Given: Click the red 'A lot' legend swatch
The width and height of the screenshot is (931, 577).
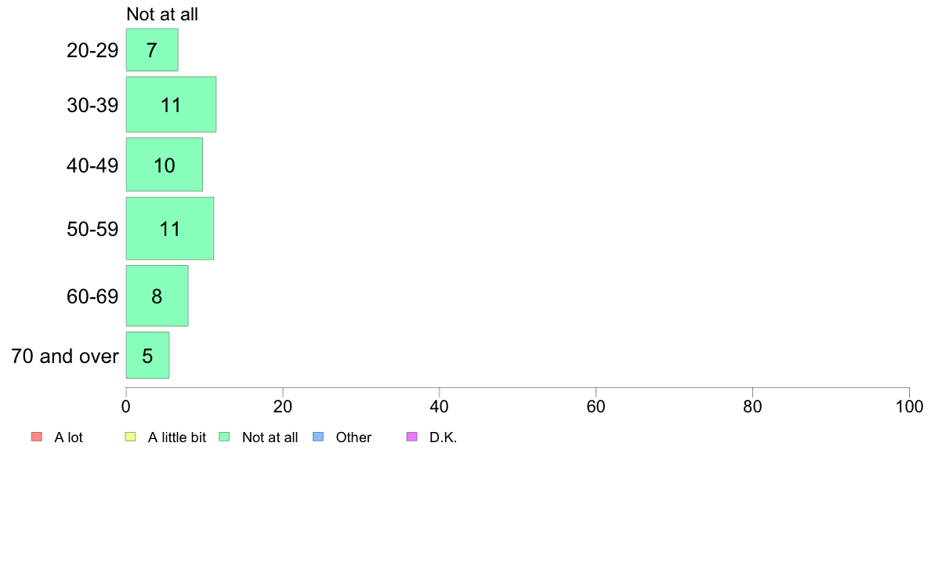Looking at the screenshot, I should coord(37,437).
